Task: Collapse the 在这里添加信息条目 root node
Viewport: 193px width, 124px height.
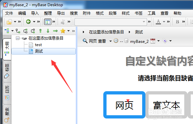Action: pyautogui.click(x=18, y=38)
